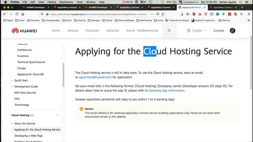Open the Developing a Web Page doc
Image resolution: width=253 pixels, height=142 pixels.
28,136
